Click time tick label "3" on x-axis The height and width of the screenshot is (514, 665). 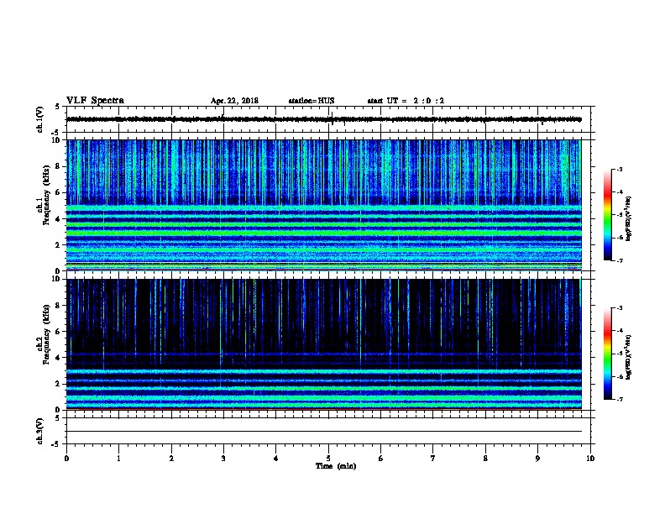(x=223, y=459)
